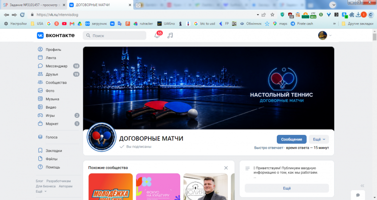This screenshot has width=377, height=200.
Task: Open btc to usd bookmark
Action: click(x=204, y=23)
